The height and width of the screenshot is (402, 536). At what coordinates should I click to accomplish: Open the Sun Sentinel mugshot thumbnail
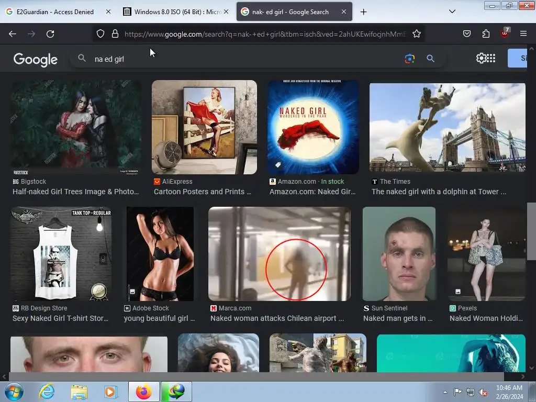coord(399,254)
